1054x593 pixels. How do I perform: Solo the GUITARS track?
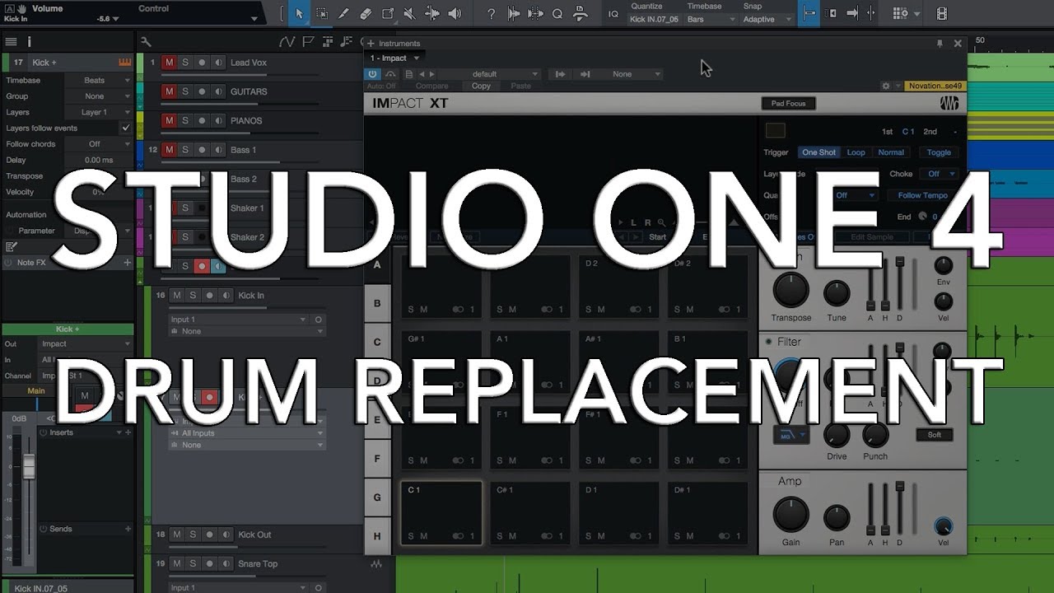click(x=185, y=91)
